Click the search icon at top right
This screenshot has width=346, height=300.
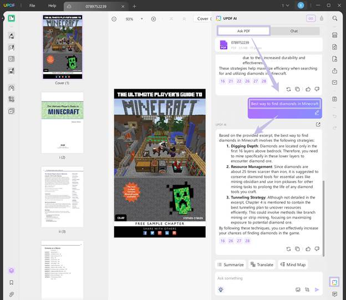335,18
